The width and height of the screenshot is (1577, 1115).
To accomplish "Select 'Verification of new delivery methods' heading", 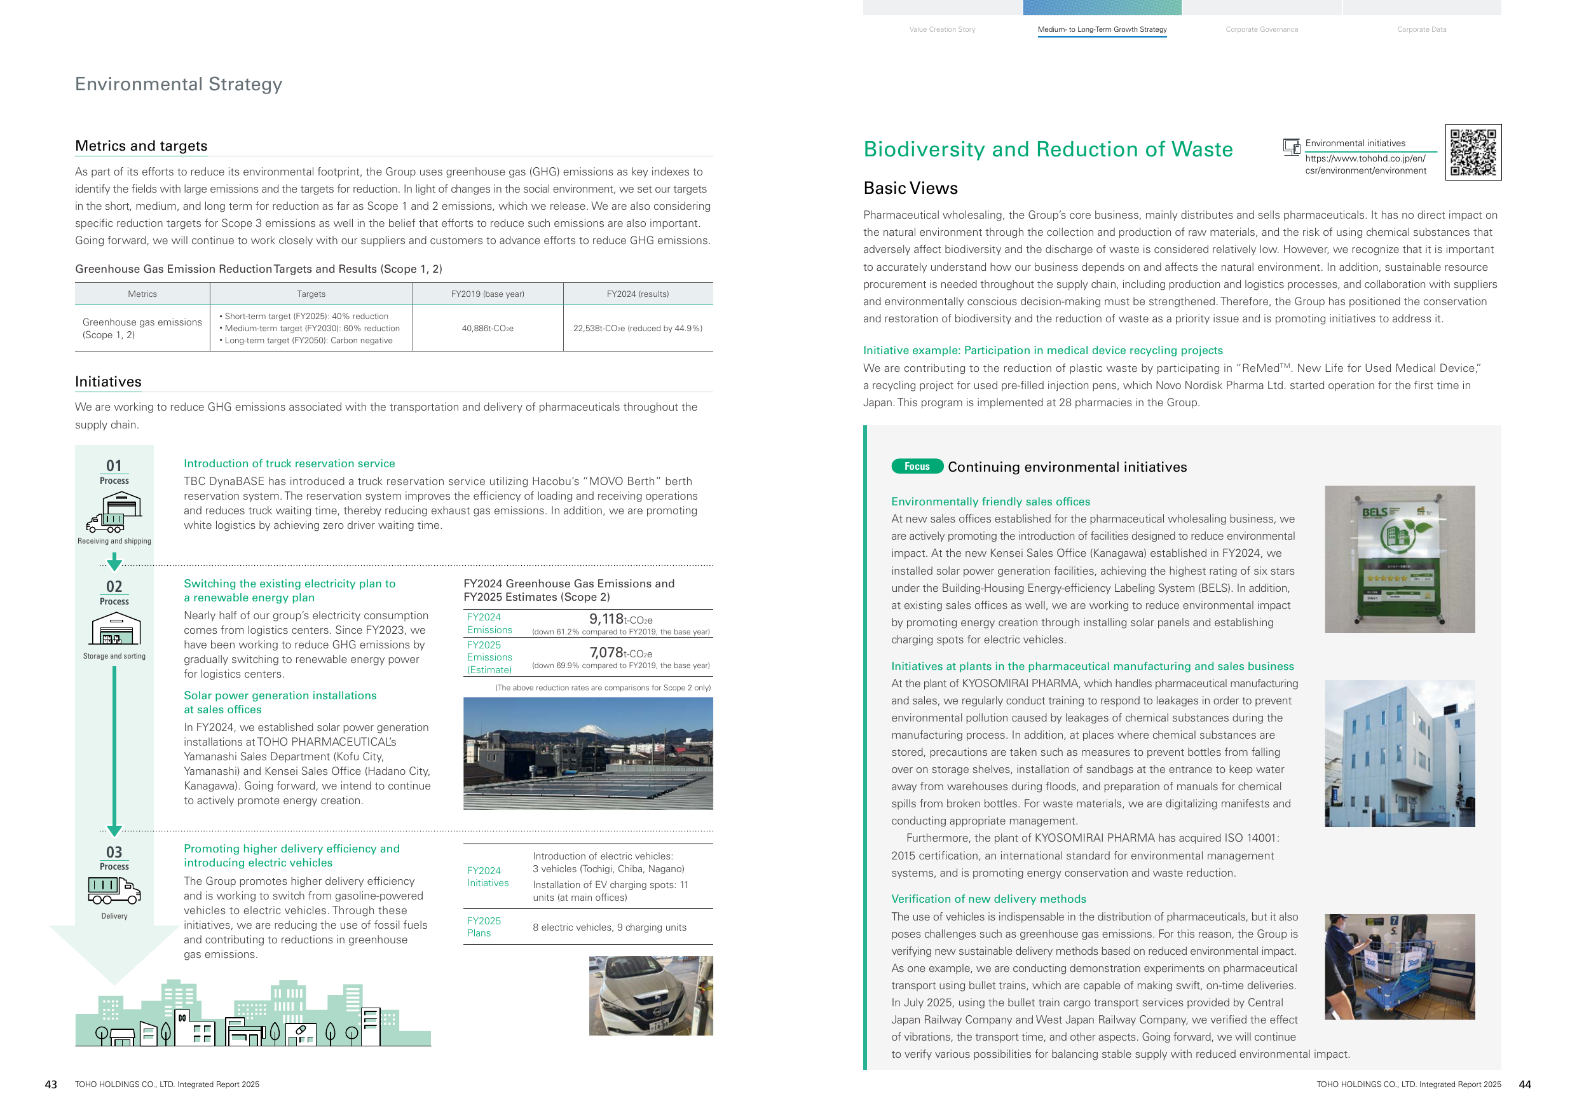I will (988, 899).
